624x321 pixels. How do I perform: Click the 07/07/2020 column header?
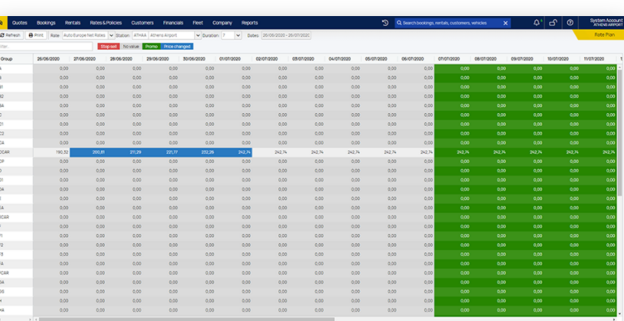pos(453,59)
